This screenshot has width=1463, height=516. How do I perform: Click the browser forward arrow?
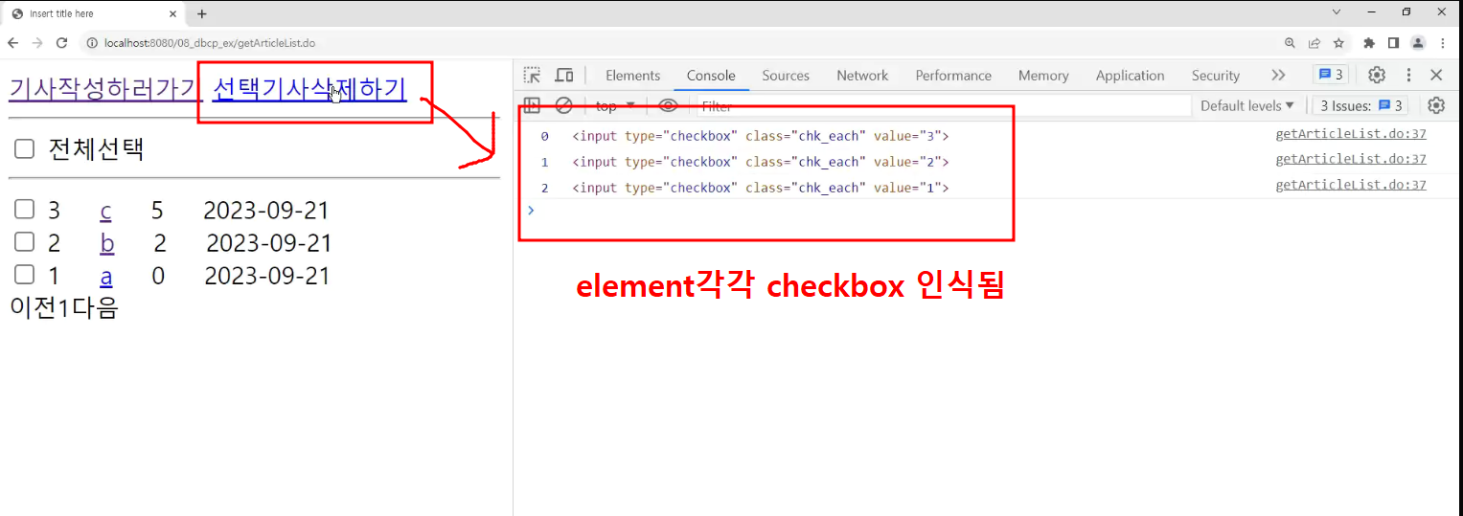click(37, 43)
